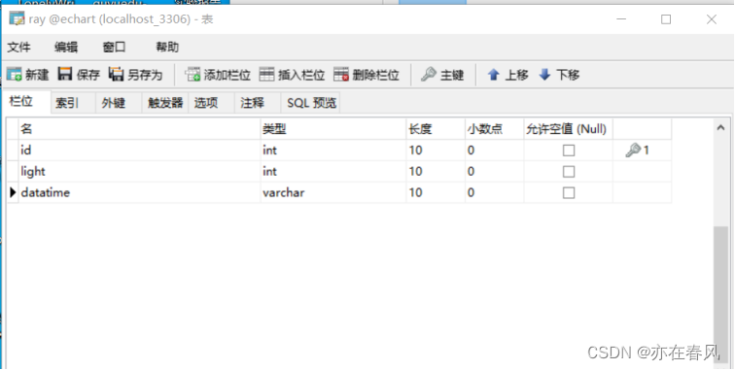
Task: Click the scrollbar up arrow
Action: pyautogui.click(x=721, y=128)
